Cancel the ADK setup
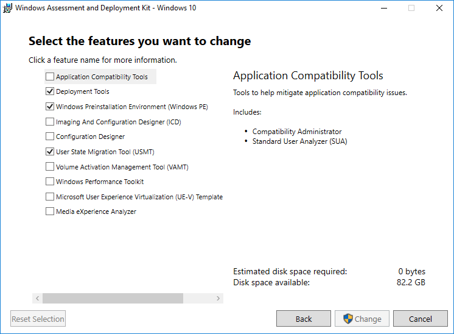Image resolution: width=454 pixels, height=334 pixels. pyautogui.click(x=421, y=319)
